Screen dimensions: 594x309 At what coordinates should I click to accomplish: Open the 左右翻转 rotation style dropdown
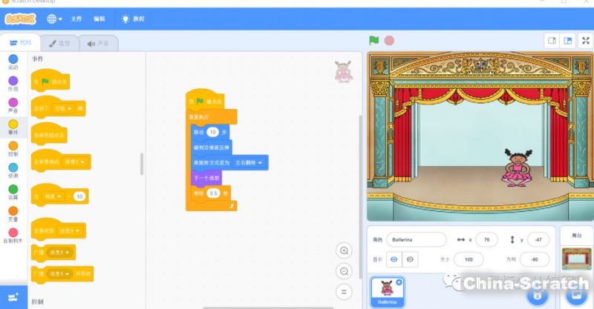(251, 162)
